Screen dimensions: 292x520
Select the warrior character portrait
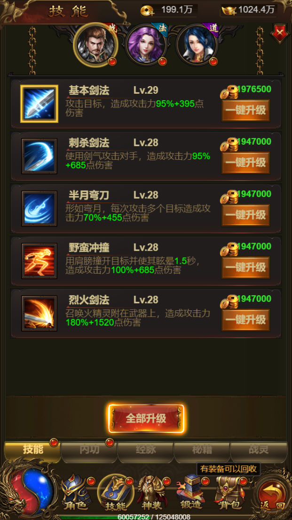(x=95, y=45)
